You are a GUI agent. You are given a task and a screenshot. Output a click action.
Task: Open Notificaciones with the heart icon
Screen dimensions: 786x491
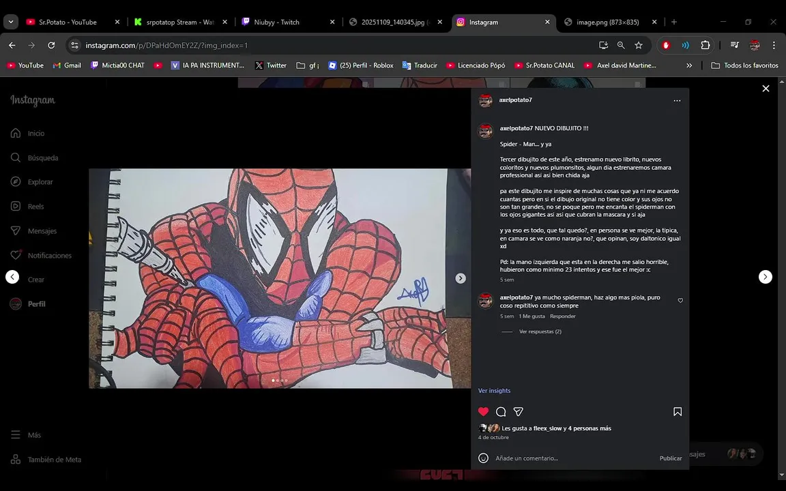pyautogui.click(x=41, y=256)
